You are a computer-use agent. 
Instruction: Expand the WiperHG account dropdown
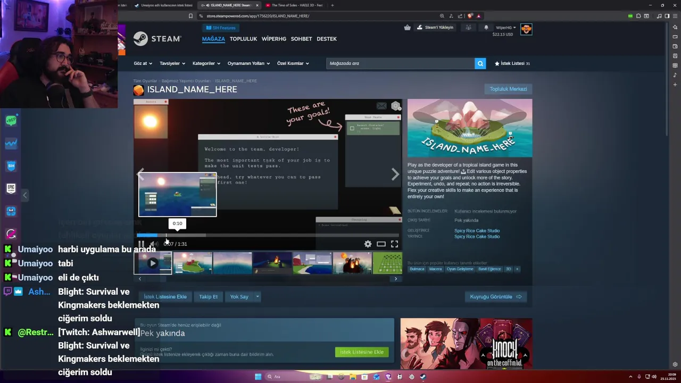coord(506,28)
